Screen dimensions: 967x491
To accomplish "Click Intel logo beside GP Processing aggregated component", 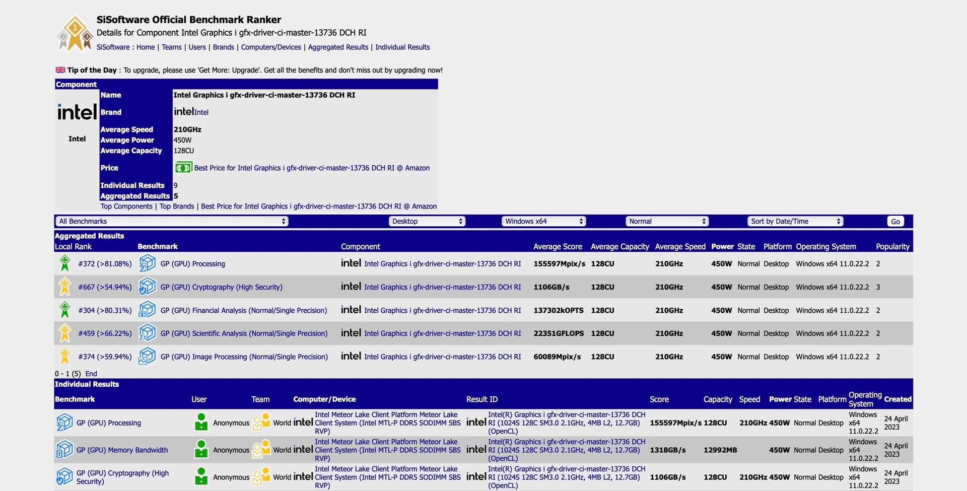I will point(351,263).
